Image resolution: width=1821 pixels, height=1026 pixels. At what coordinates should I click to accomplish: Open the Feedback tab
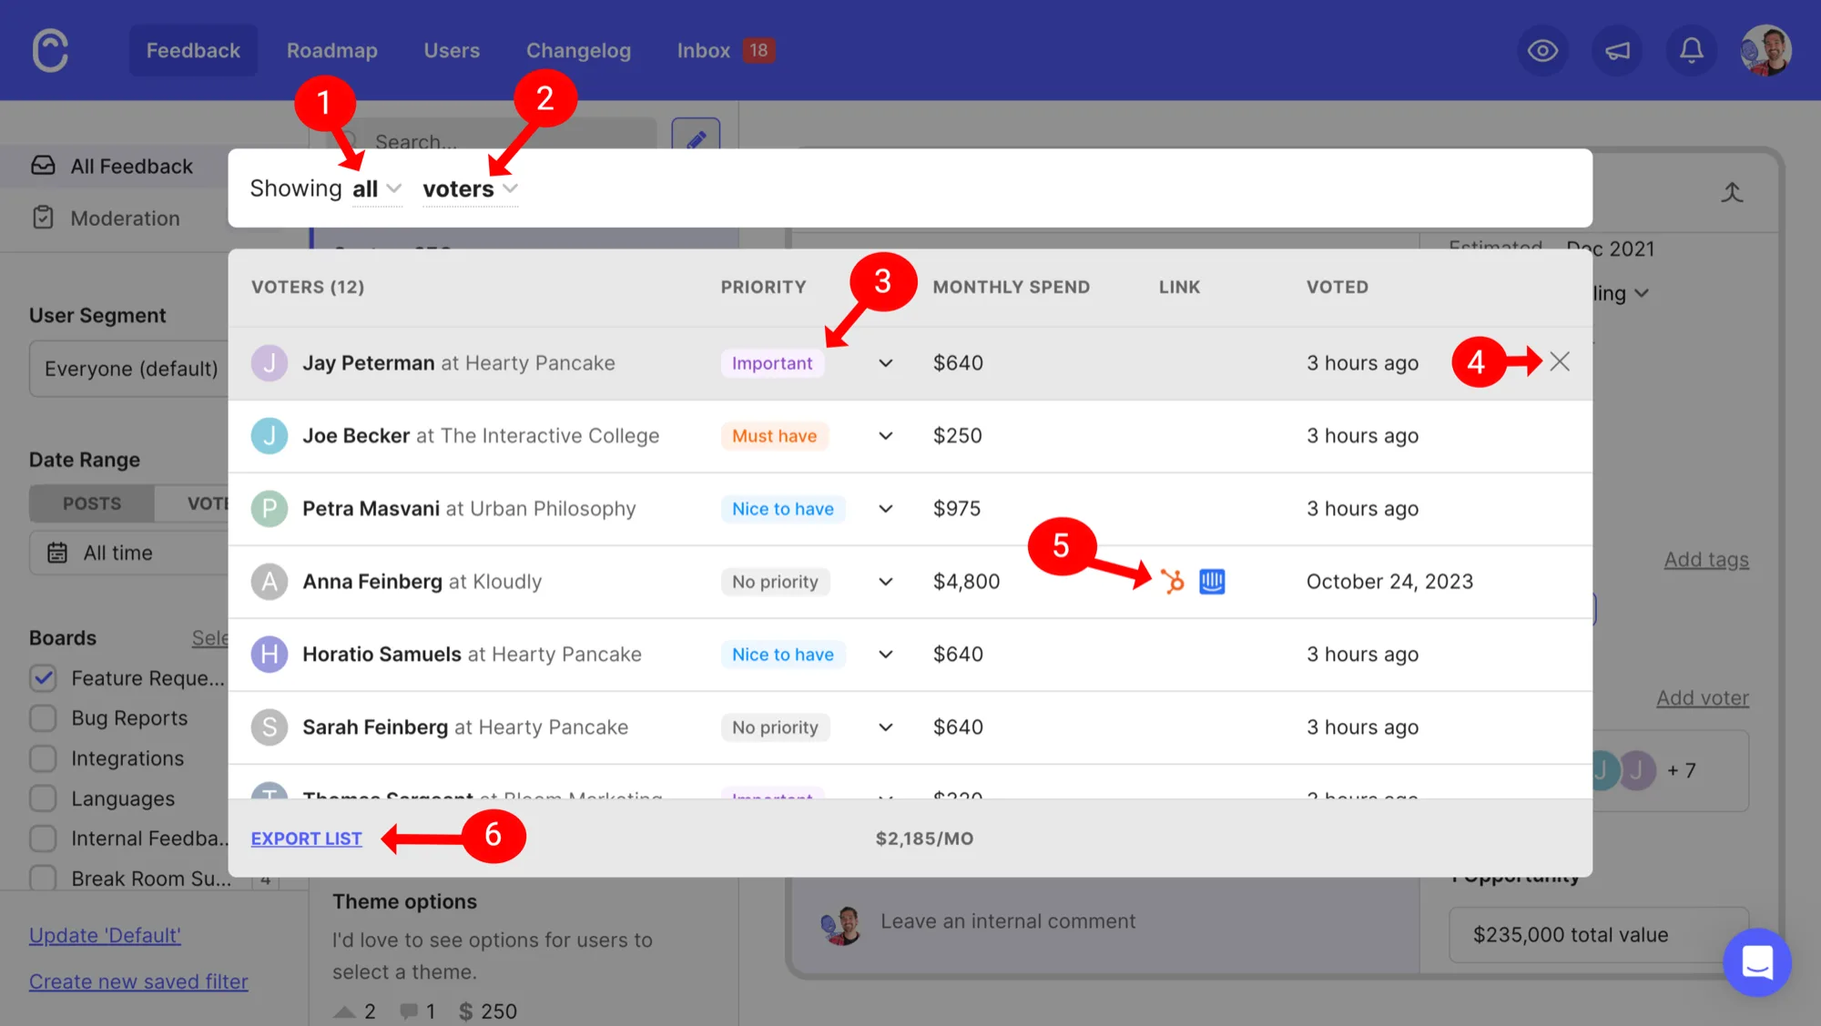click(x=193, y=50)
